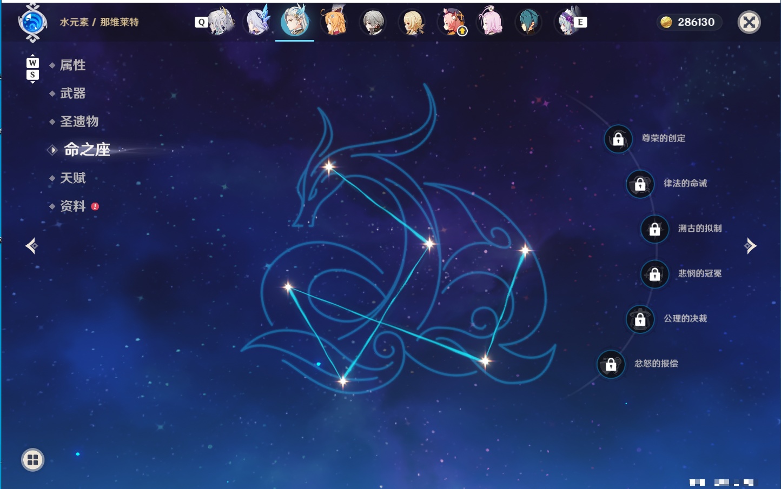
Task: Click the rightmost star node of the constellation
Action: pyautogui.click(x=525, y=250)
